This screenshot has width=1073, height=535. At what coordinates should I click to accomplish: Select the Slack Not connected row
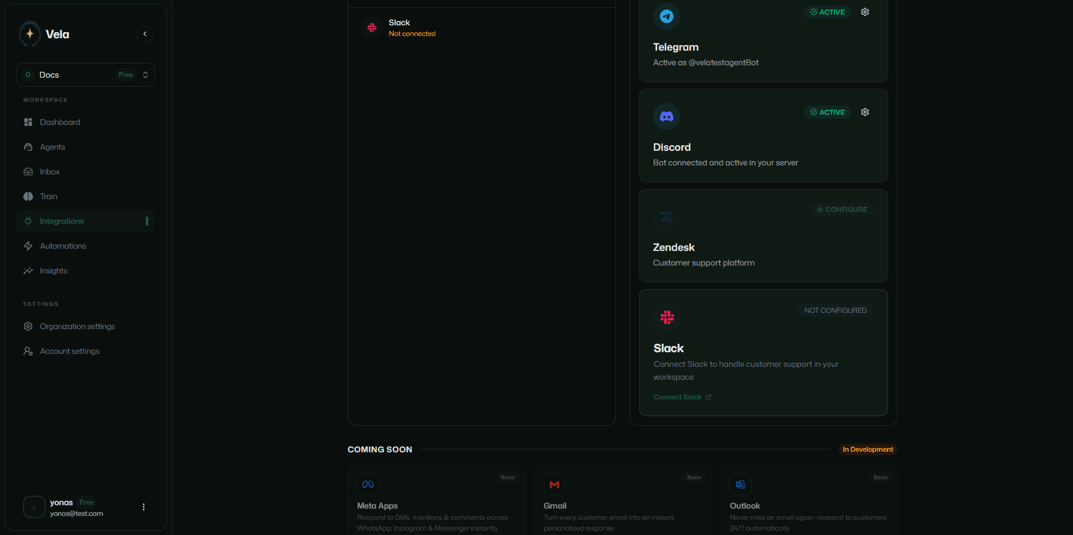coord(482,28)
